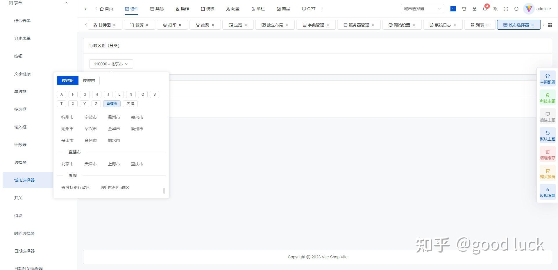This screenshot has width=558, height=270.
Task: Choose 重庆市 under 直辖市
Action: [x=137, y=164]
